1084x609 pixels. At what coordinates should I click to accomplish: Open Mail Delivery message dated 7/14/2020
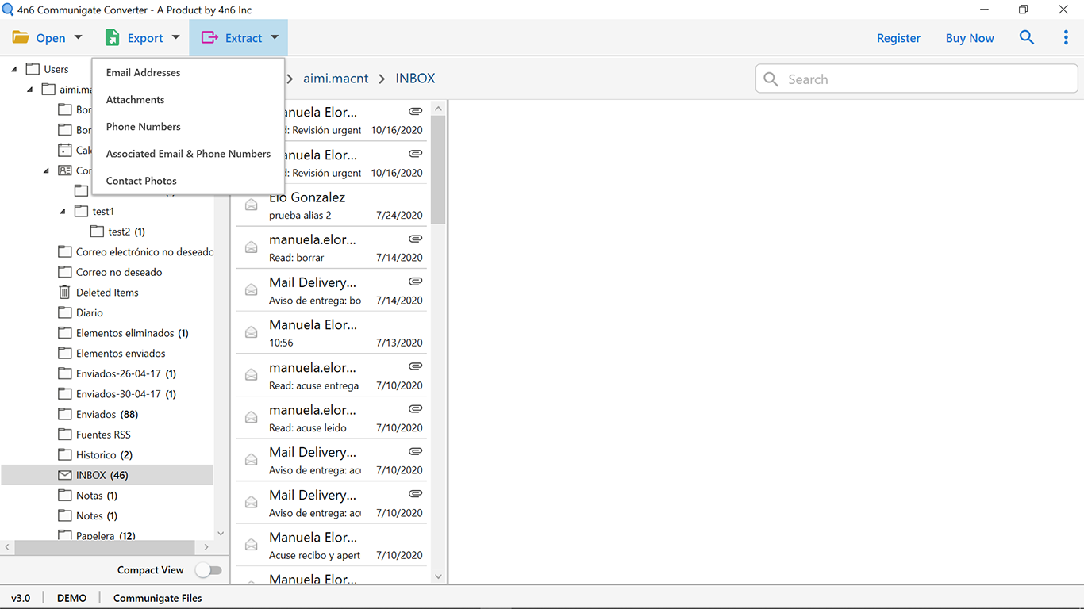[332, 290]
